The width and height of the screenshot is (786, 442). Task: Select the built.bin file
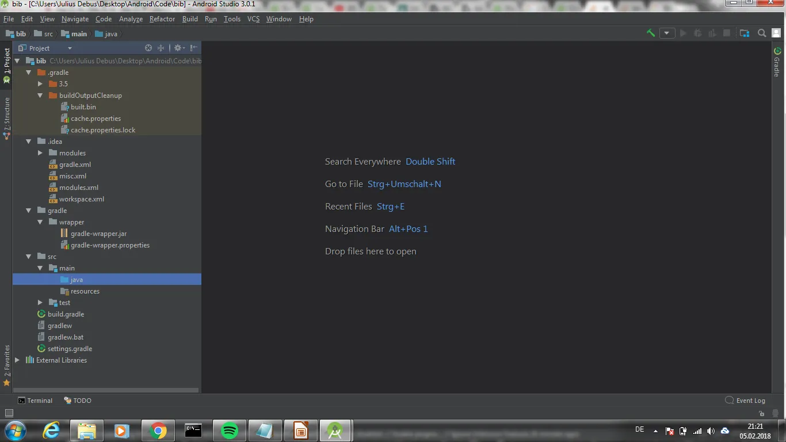tap(78, 107)
